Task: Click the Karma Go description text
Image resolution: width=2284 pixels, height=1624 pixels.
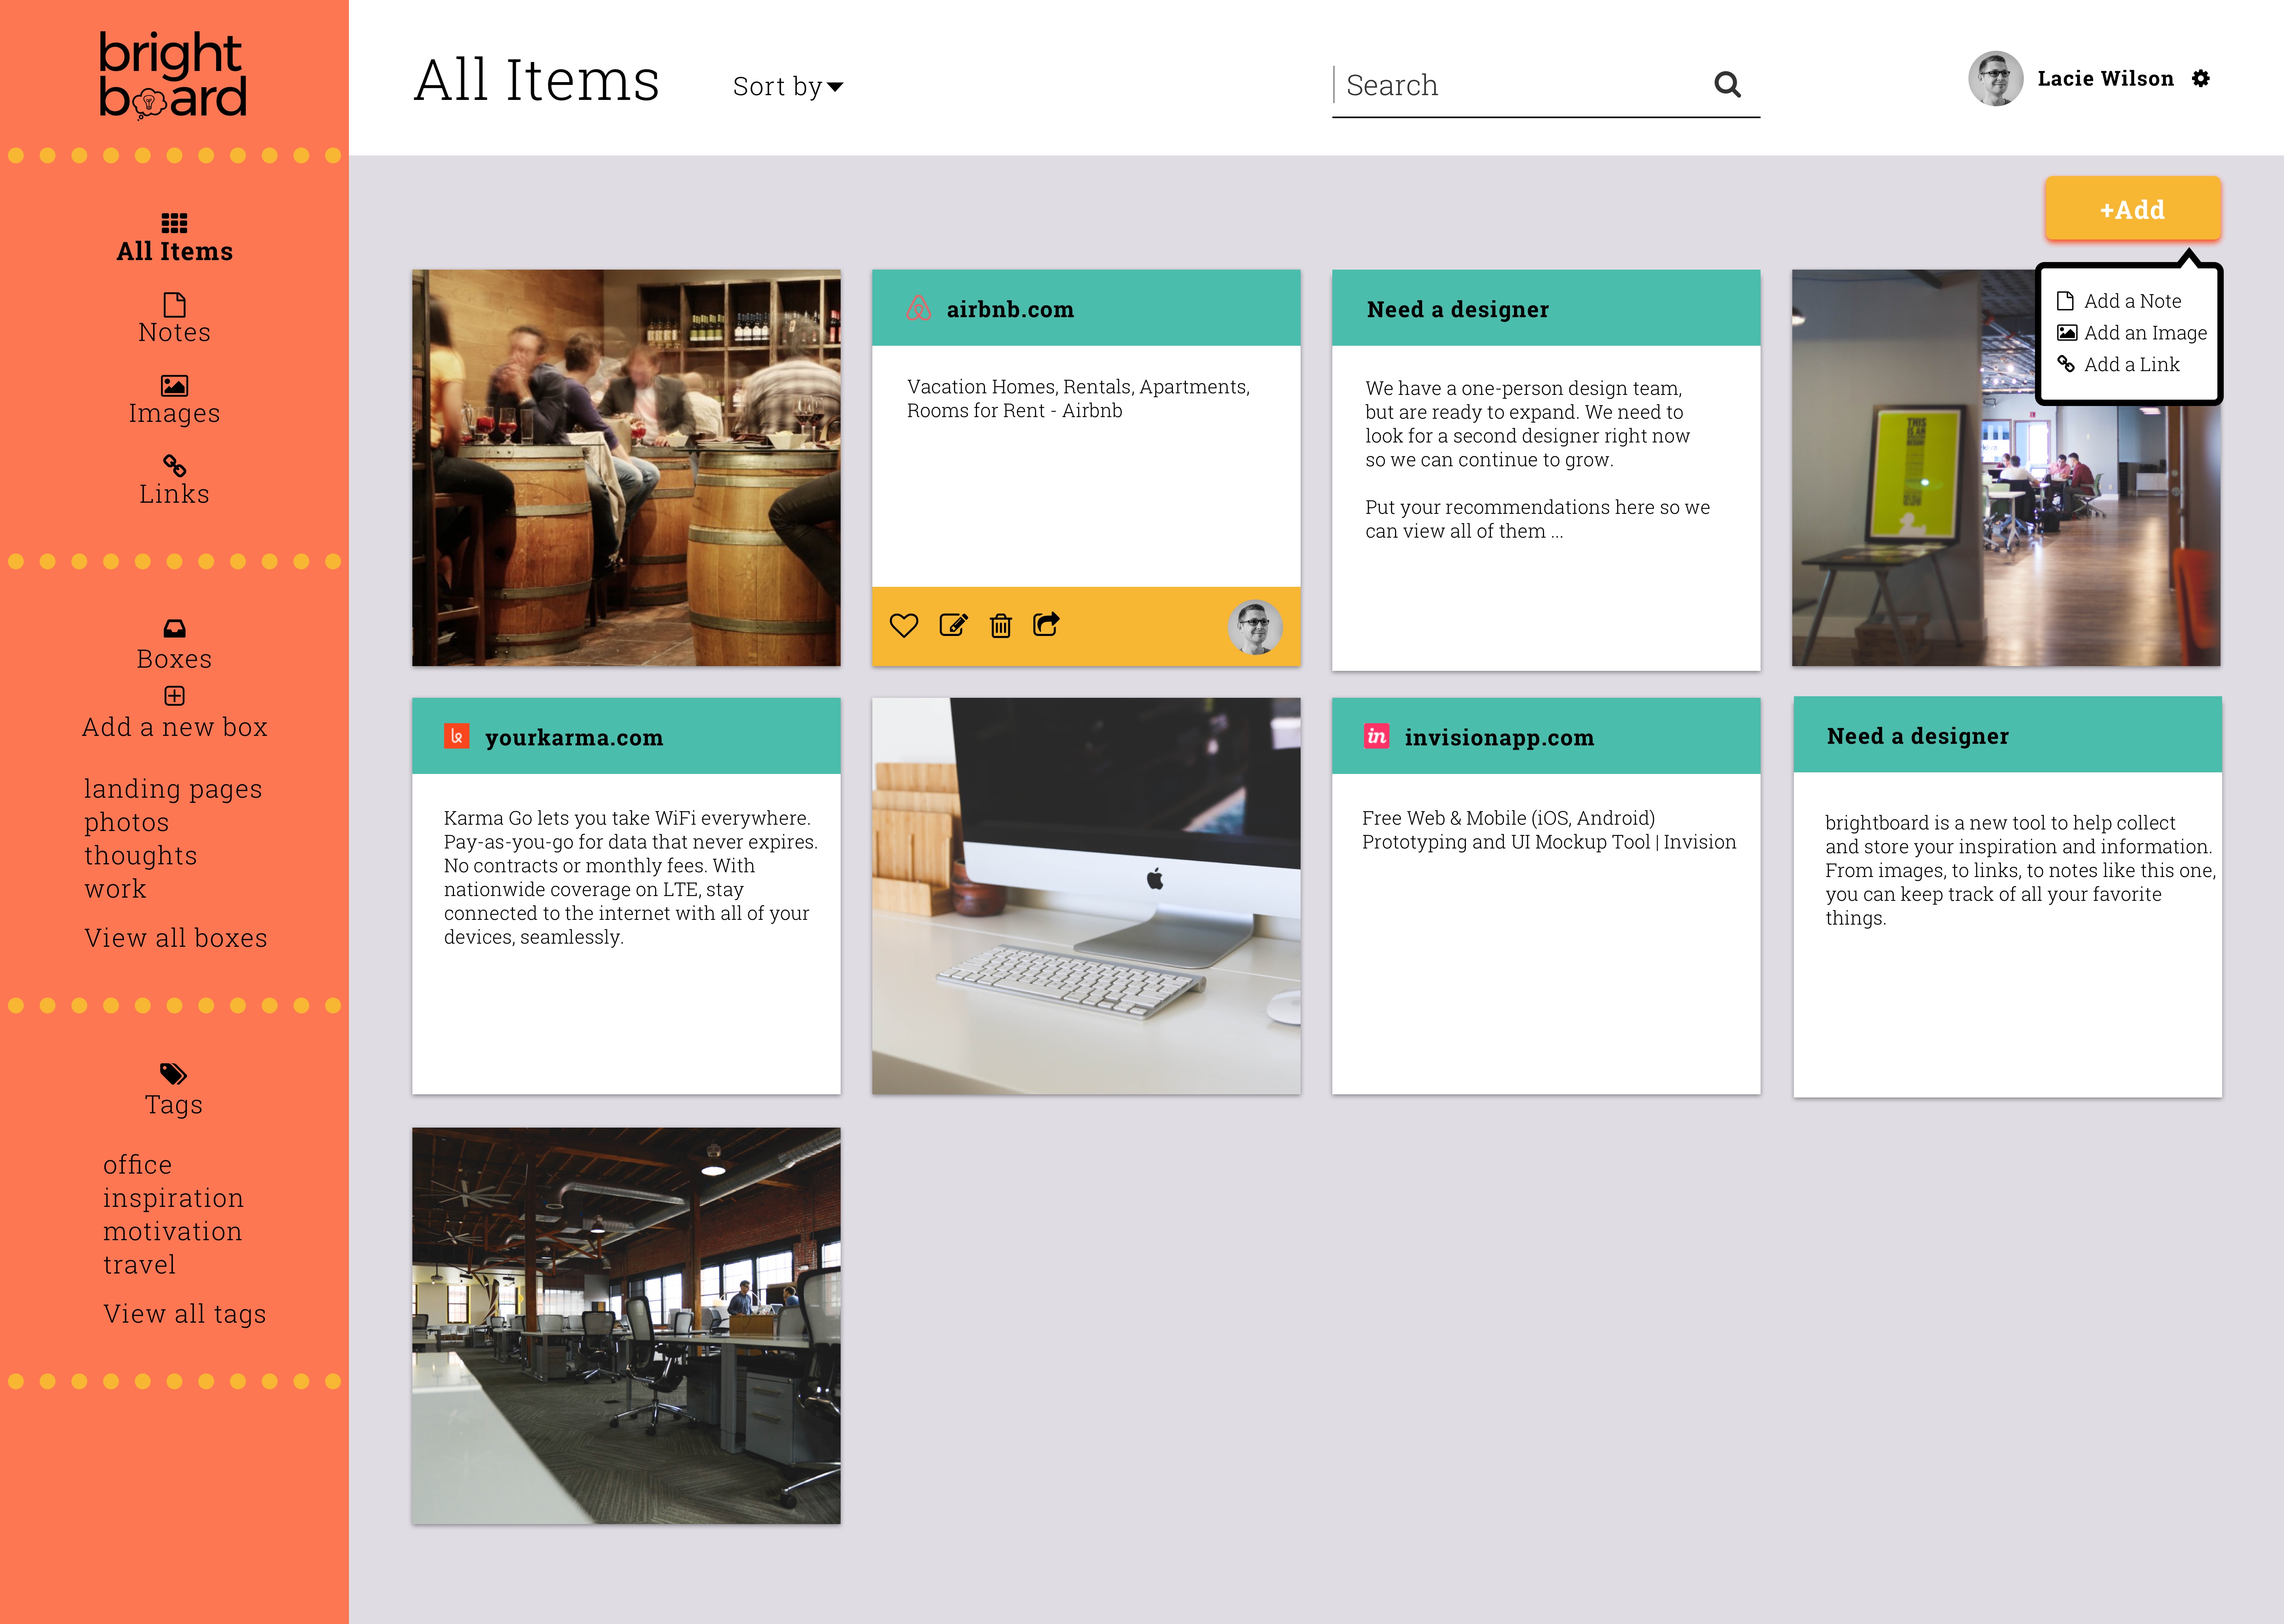Action: click(630, 877)
